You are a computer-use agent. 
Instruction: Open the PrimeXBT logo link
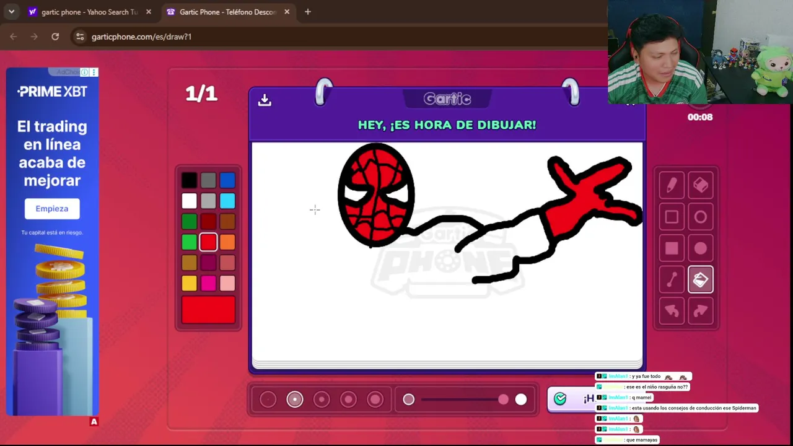pyautogui.click(x=52, y=92)
